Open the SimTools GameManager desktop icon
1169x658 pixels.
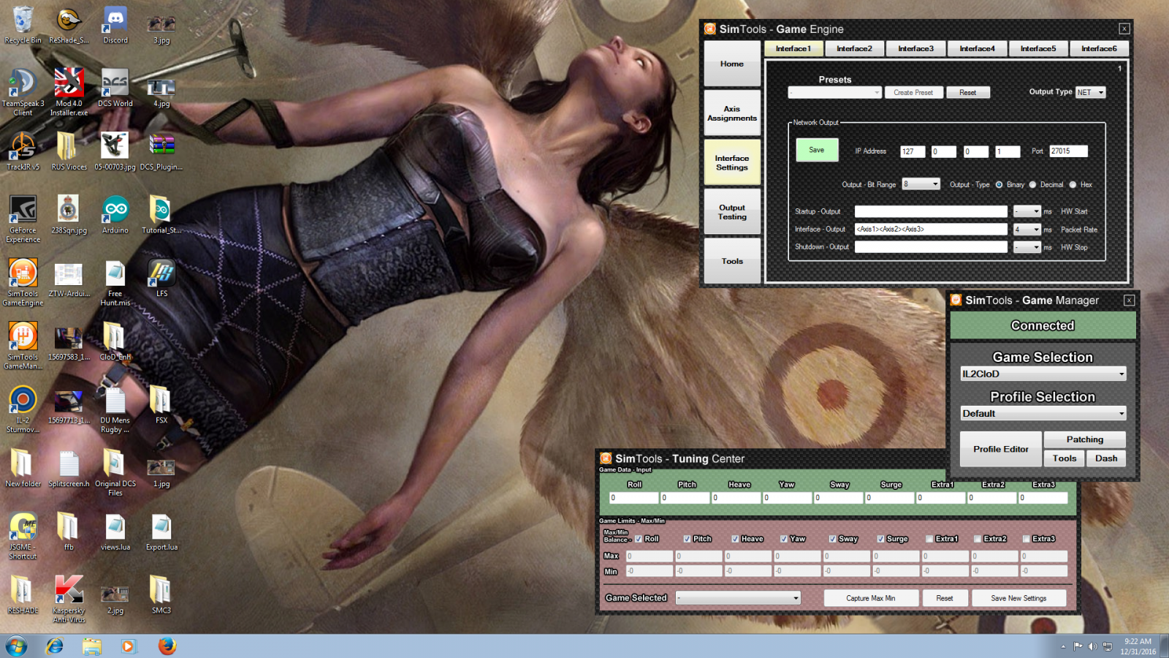(x=23, y=346)
